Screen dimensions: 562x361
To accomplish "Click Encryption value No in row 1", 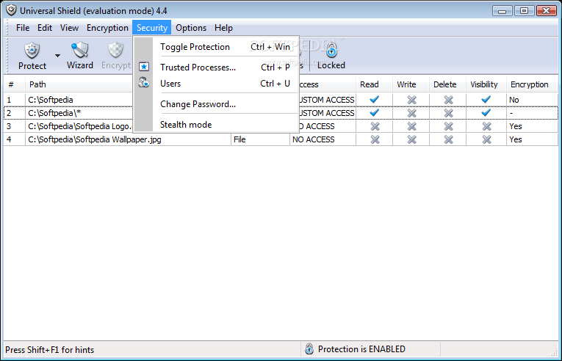I will (514, 100).
